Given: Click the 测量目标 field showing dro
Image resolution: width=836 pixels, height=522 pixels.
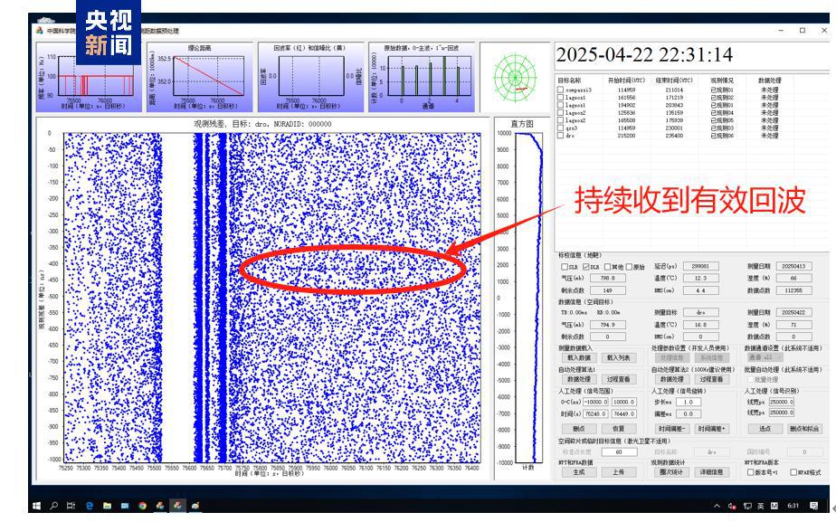Looking at the screenshot, I should coord(700,312).
